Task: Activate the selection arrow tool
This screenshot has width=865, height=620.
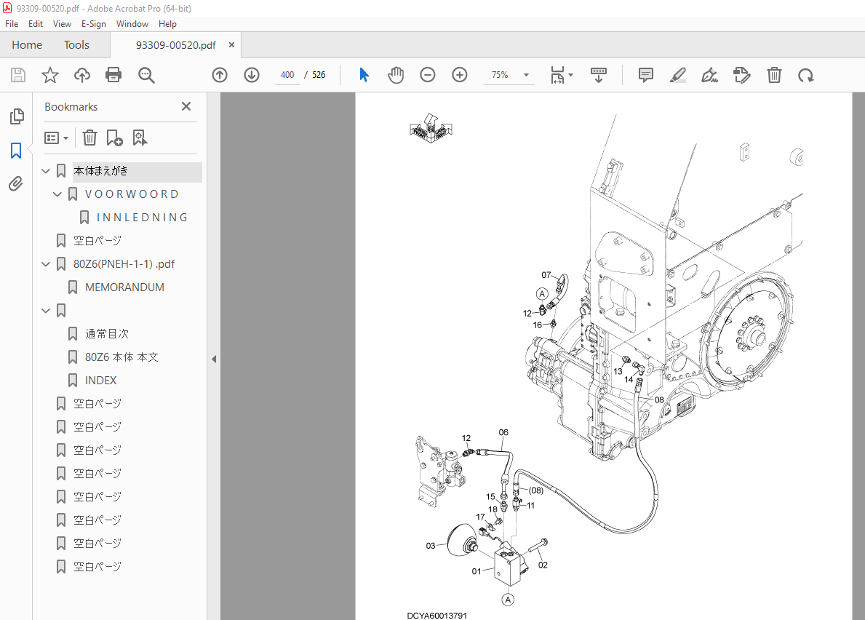Action: click(364, 75)
